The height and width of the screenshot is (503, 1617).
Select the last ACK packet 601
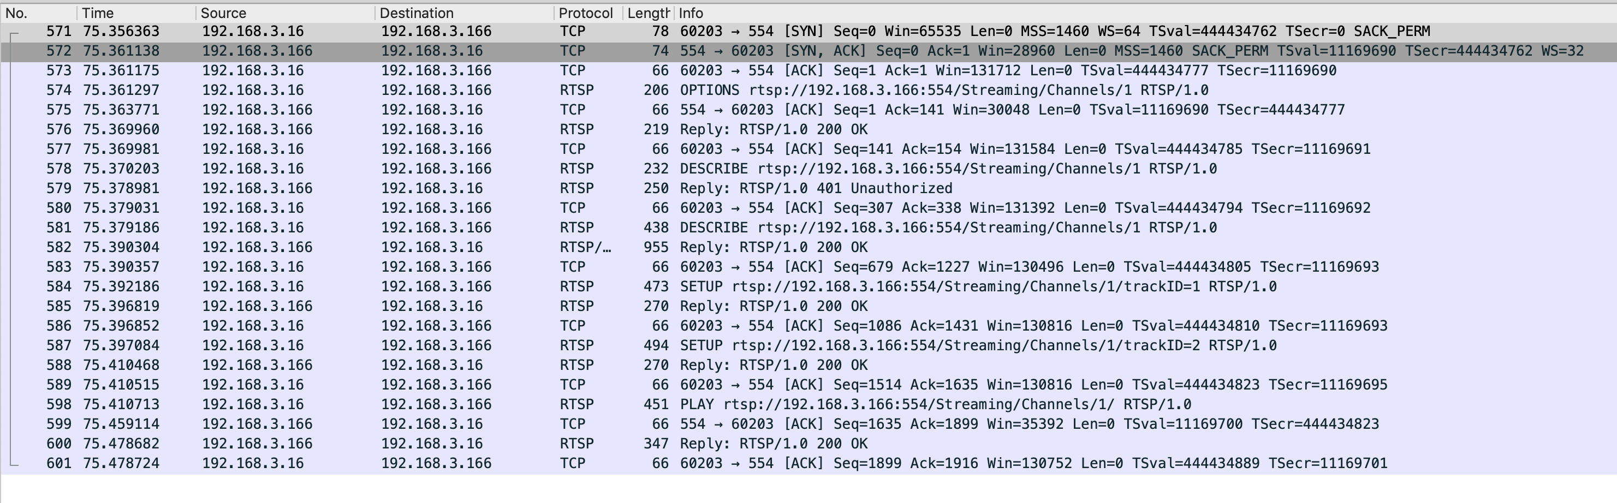808,464
